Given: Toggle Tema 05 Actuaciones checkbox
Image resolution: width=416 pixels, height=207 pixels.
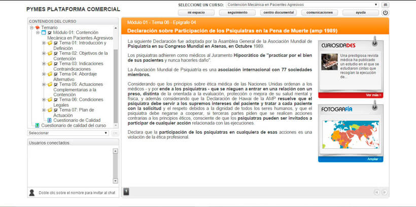Looking at the screenshot, I should (56, 84).
